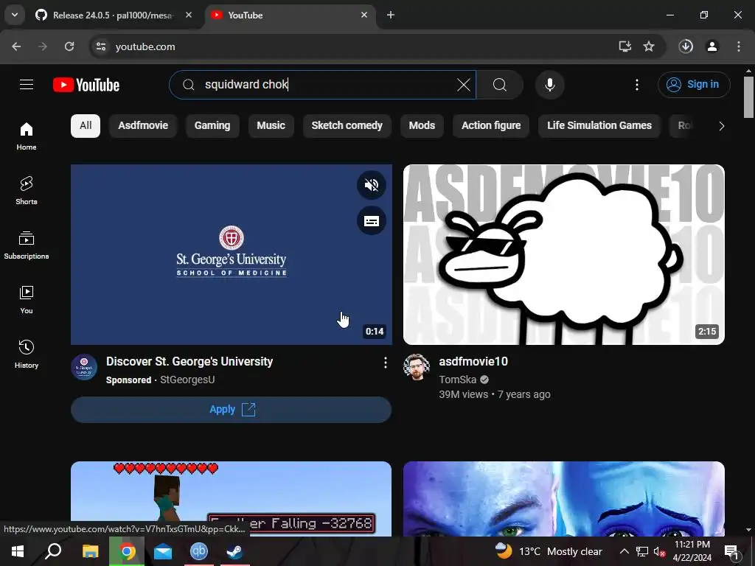Image resolution: width=755 pixels, height=566 pixels.
Task: Open the 13°C Mostly clear weather widget
Action: click(x=549, y=551)
